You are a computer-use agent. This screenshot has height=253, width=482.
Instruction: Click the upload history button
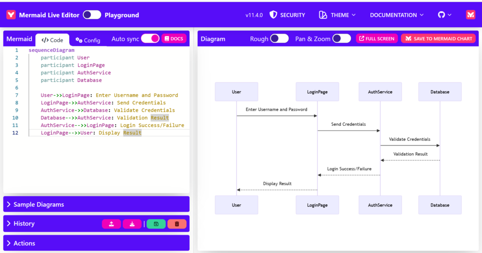click(x=111, y=224)
